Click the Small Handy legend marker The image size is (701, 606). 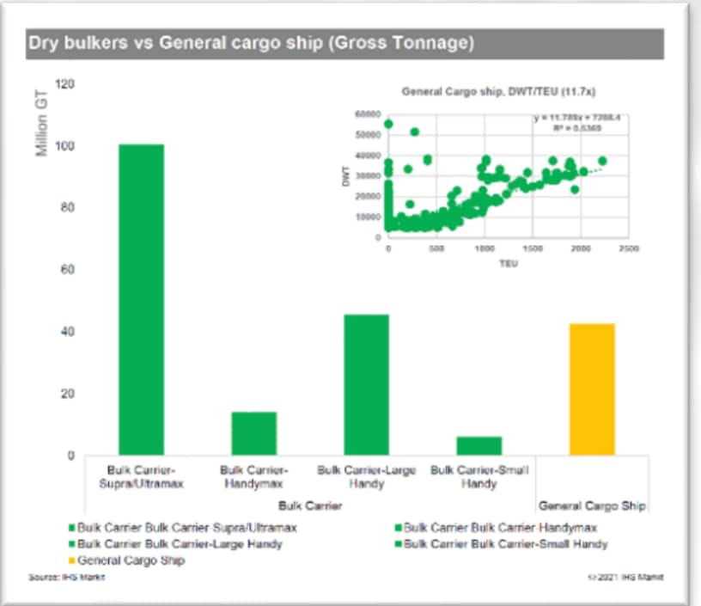399,544
